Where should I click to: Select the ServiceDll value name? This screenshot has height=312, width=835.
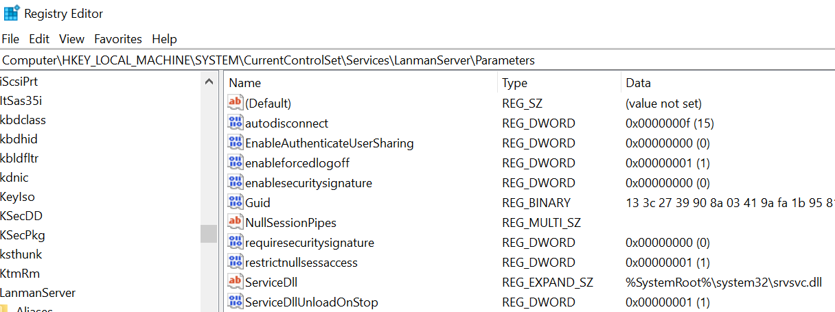pyautogui.click(x=271, y=283)
